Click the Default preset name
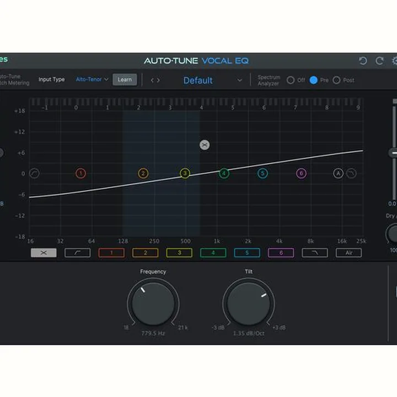 click(x=198, y=81)
